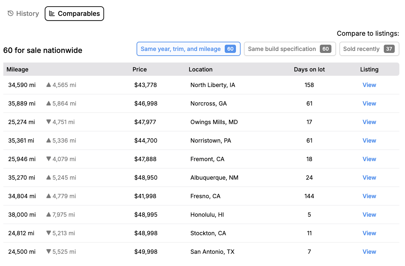Screen dimensions: 405x266
Task: Switch to the Comparables tab
Action: [75, 14]
